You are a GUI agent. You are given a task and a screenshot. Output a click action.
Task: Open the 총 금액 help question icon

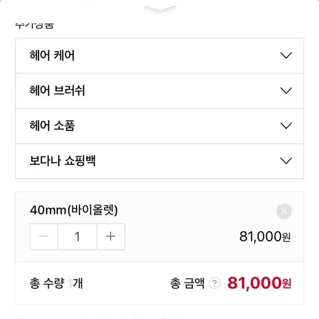coord(214,283)
